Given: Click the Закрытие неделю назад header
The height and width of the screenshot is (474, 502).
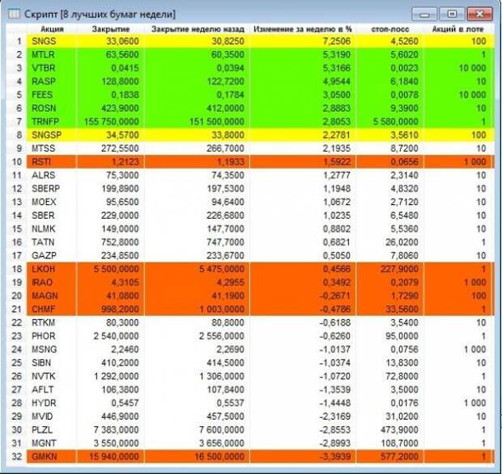Looking at the screenshot, I should click(x=198, y=29).
